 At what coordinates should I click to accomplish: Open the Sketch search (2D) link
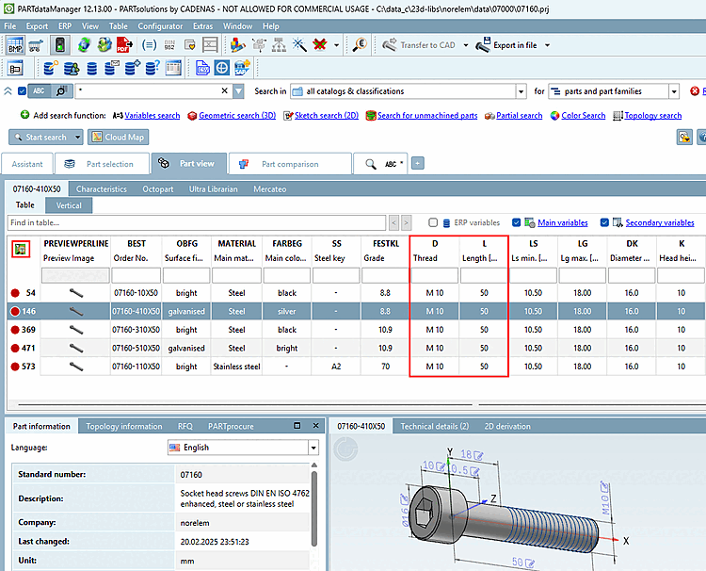[327, 116]
